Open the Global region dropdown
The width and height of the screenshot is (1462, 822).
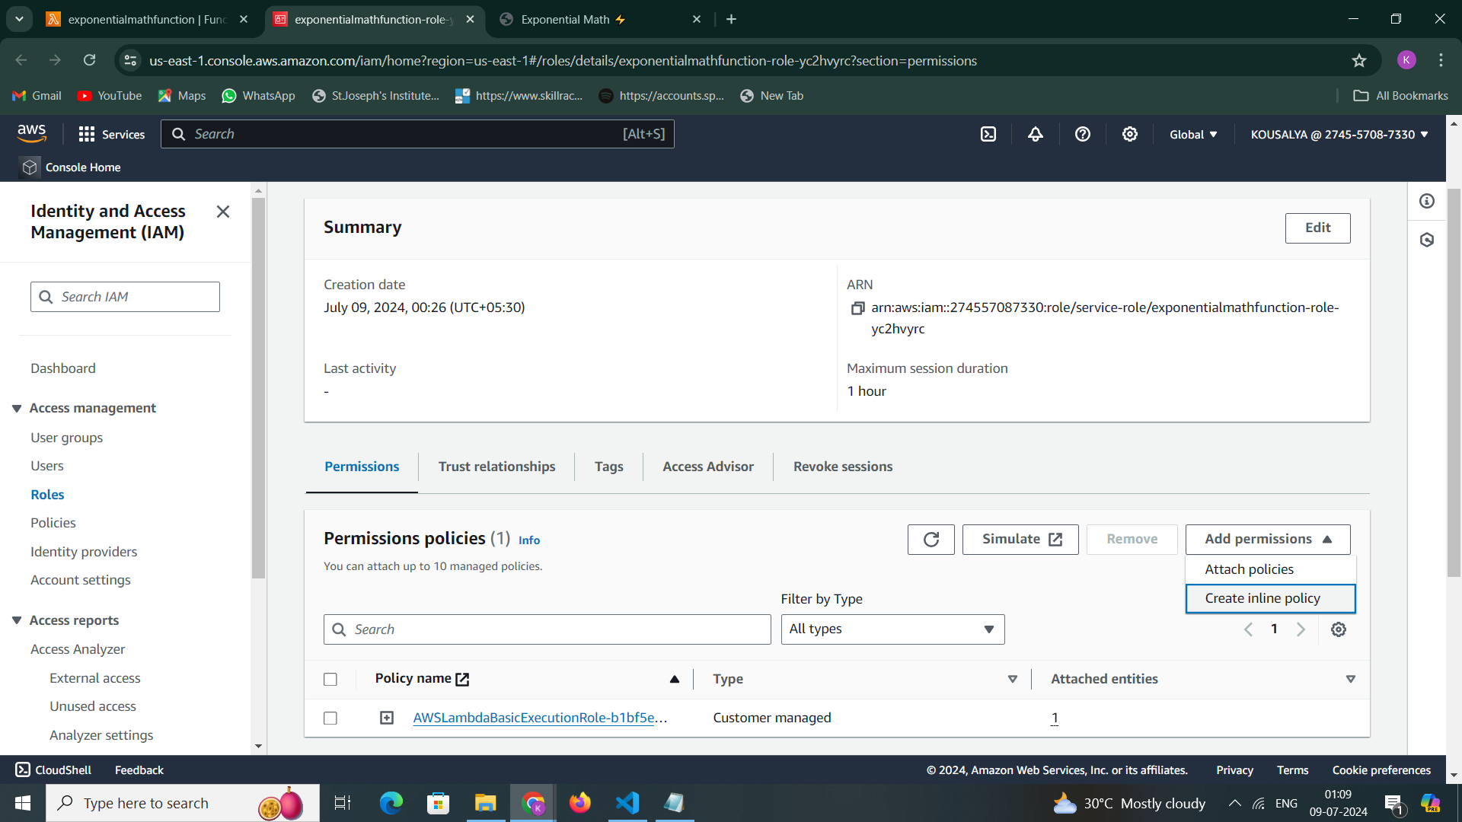click(x=1192, y=135)
